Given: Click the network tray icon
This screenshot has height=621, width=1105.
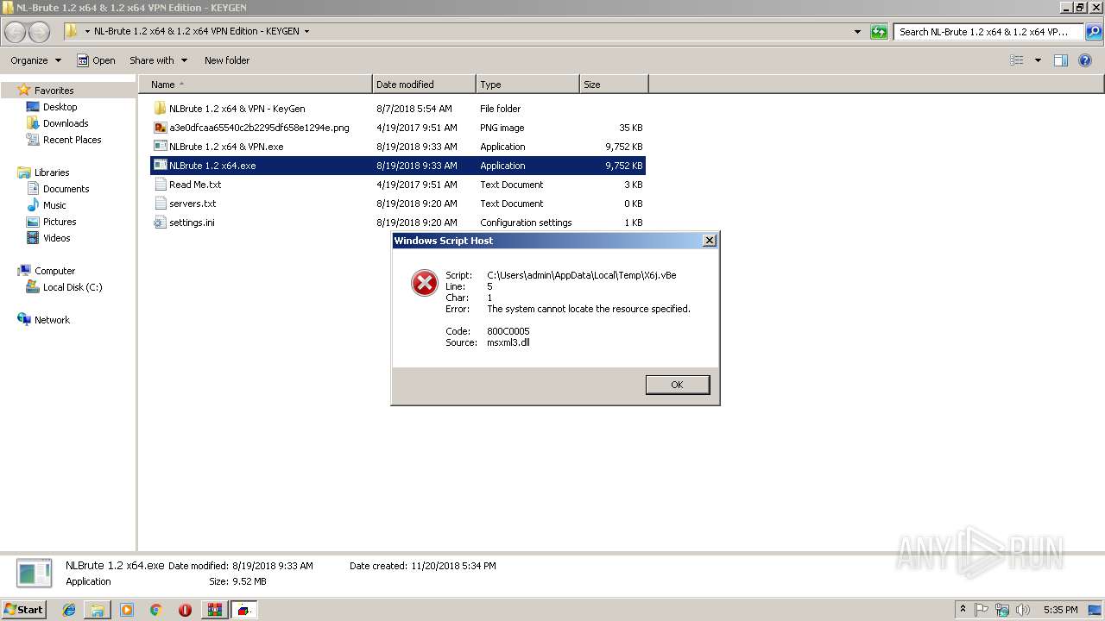Looking at the screenshot, I should point(1002,610).
